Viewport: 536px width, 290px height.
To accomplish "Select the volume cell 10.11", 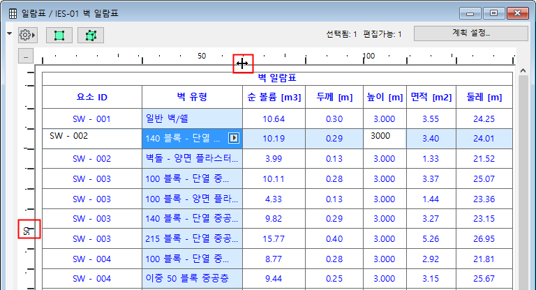I will [274, 178].
